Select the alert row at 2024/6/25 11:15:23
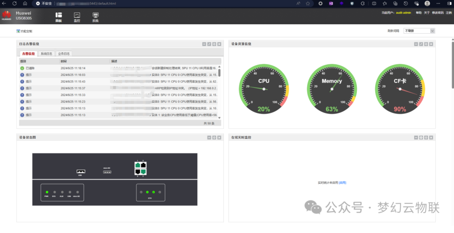This screenshot has height=233, width=454. point(118,102)
